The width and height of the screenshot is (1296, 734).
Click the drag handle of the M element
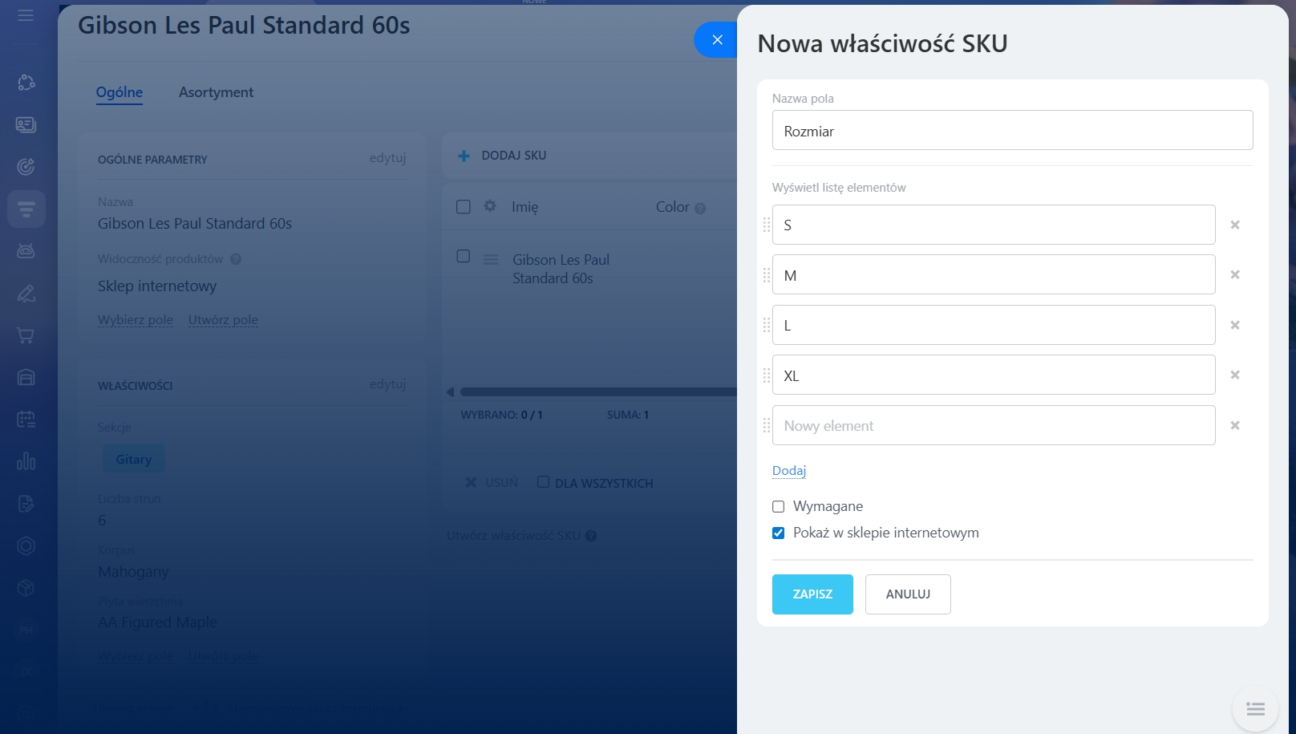[767, 275]
